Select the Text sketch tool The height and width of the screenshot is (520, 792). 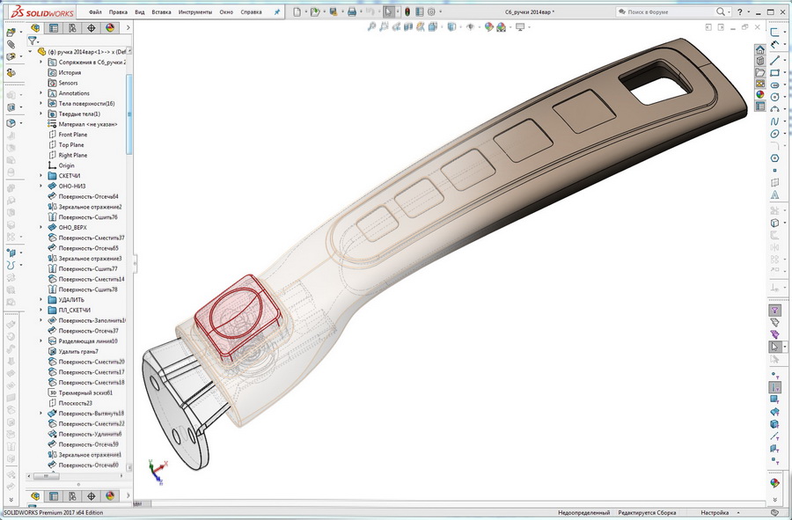774,194
